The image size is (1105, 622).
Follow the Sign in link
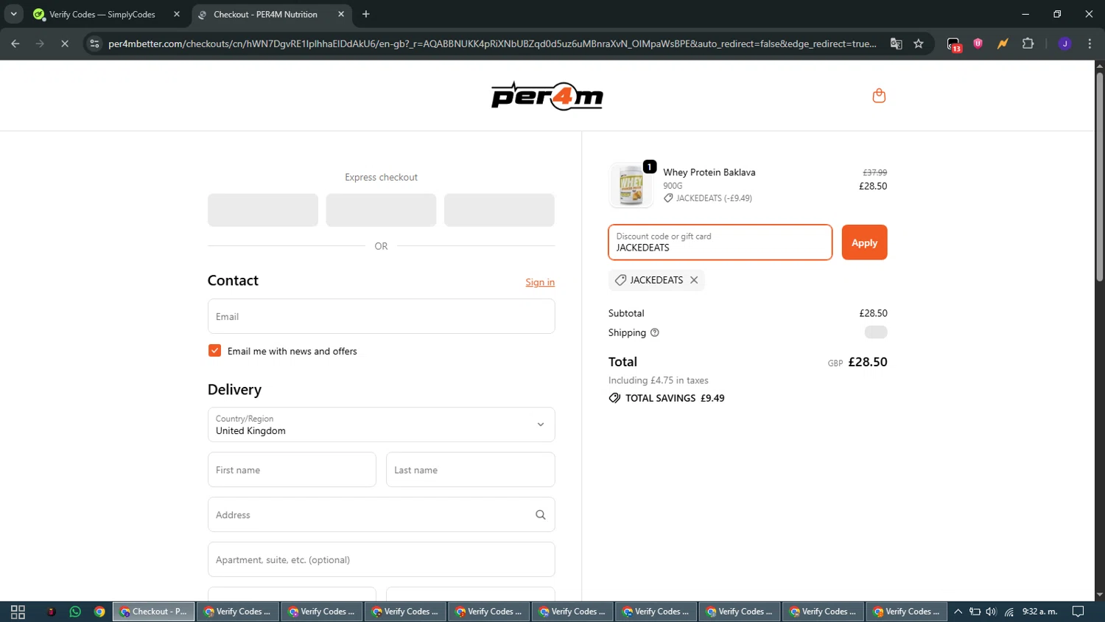[x=540, y=282]
